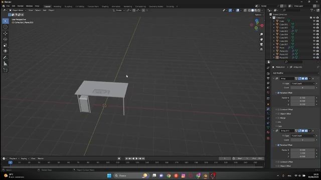The width and height of the screenshot is (321, 180).
Task: Select the Scale tool
Action: tap(6, 45)
